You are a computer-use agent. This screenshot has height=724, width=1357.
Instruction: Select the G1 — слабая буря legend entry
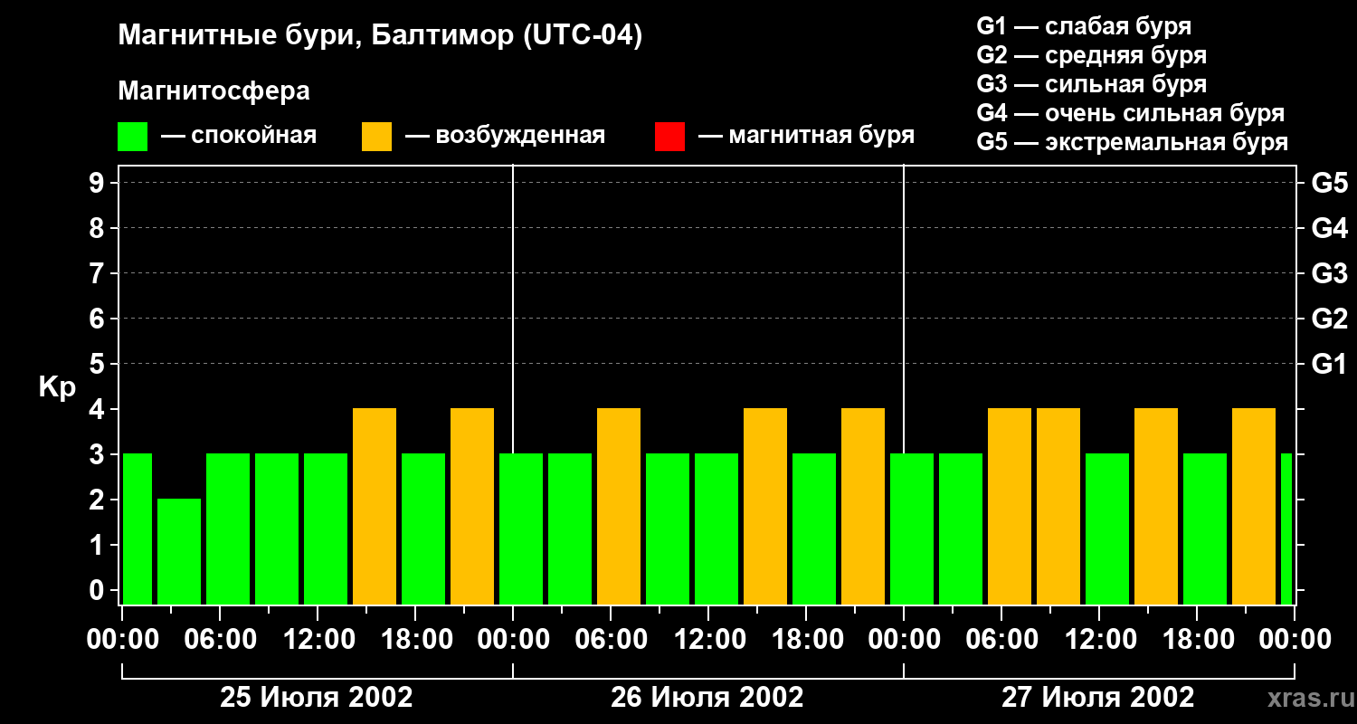[1084, 26]
